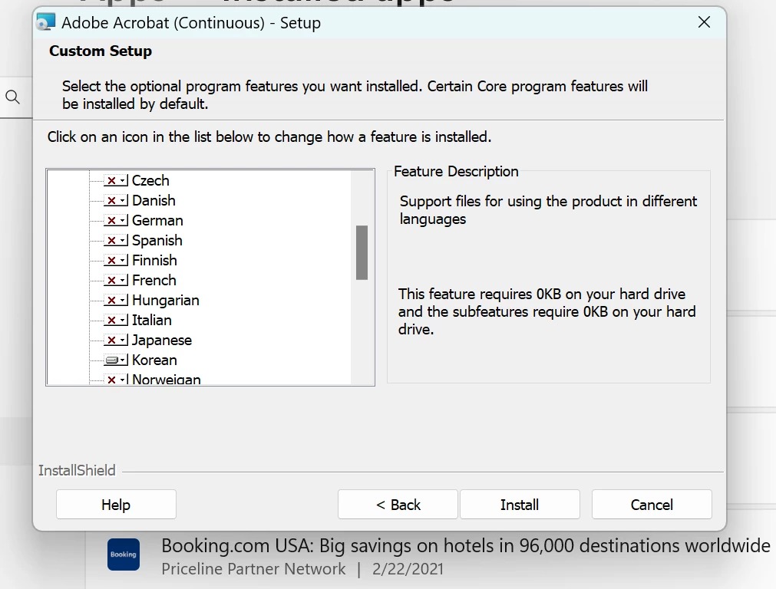Select the Spanish language row
The image size is (776, 589).
157,240
